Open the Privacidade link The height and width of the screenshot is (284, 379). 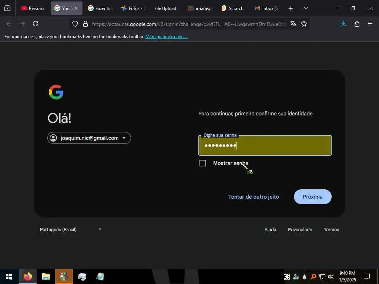(x=300, y=230)
